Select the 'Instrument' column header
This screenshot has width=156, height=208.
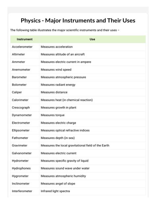point(25,39)
